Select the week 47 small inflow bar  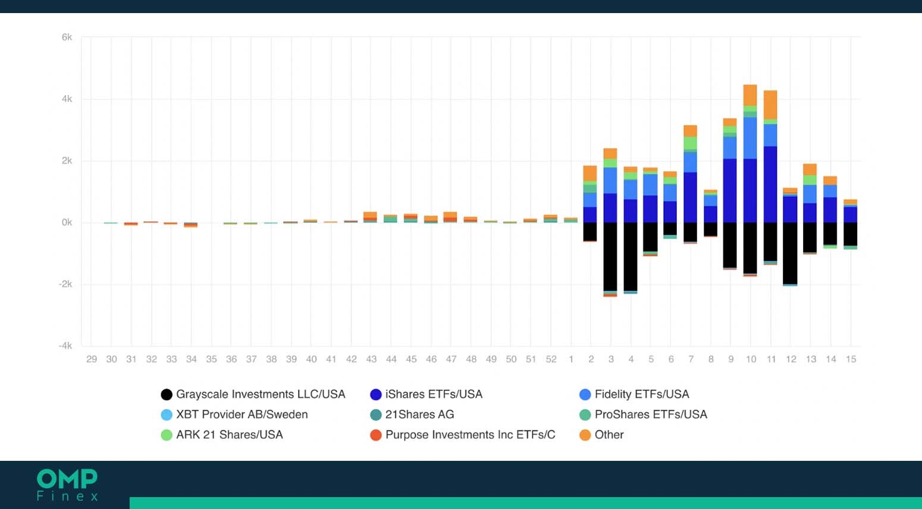coord(450,217)
